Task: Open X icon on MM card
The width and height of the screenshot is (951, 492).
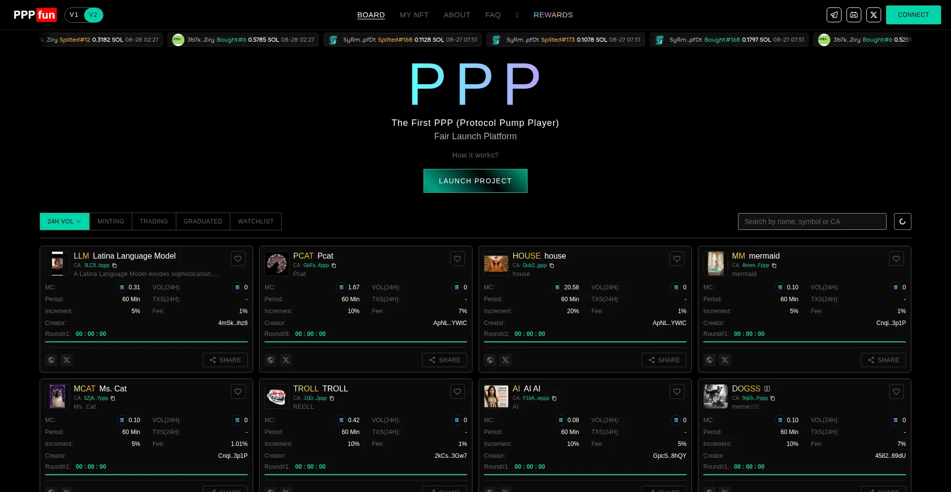Action: point(725,360)
